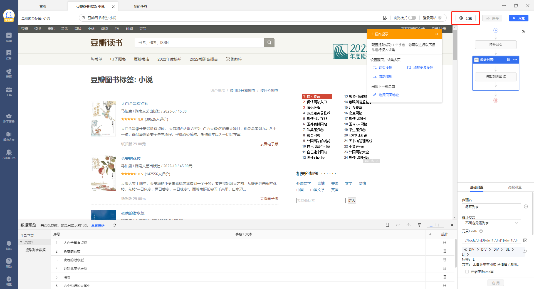Switch to the 我的任务 tab

(140, 6)
